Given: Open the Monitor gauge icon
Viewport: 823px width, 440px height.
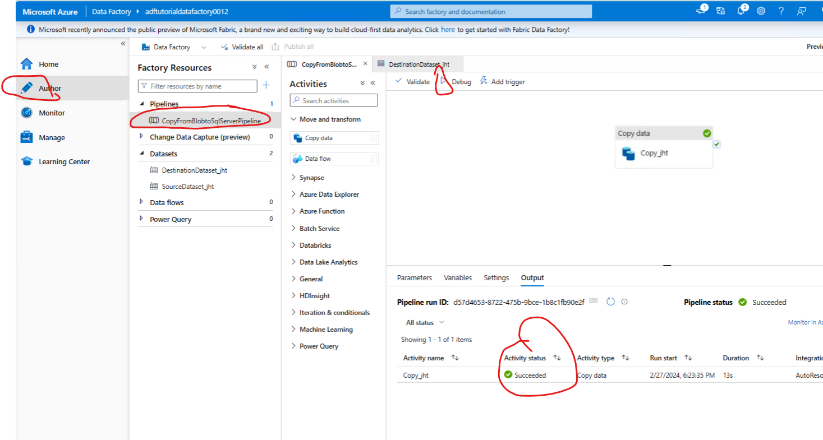Looking at the screenshot, I should coord(26,113).
